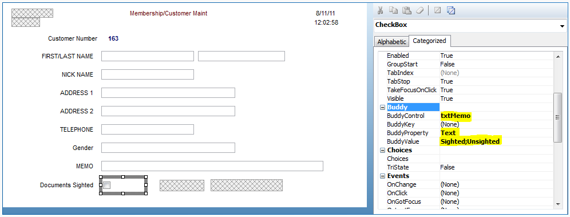The height and width of the screenshot is (217, 570).
Task: Toggle the Documents Sighted checkbox
Action: point(107,186)
